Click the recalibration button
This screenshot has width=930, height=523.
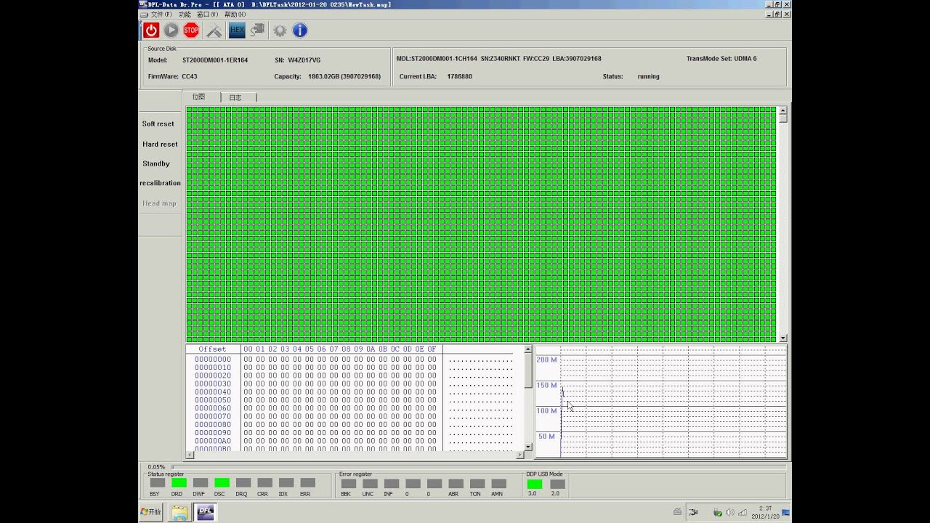pos(160,183)
